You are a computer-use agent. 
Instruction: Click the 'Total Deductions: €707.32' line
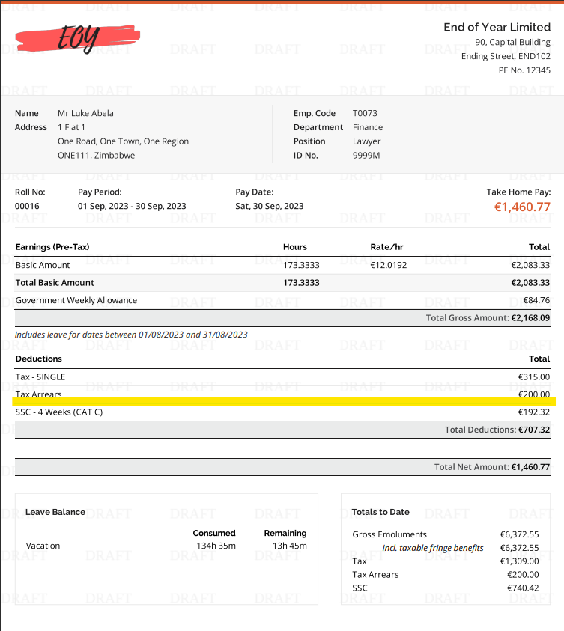497,430
